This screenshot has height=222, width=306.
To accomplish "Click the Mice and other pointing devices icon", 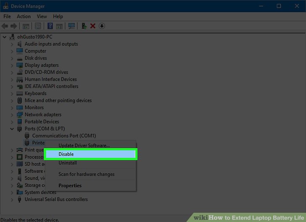I will [19, 100].
